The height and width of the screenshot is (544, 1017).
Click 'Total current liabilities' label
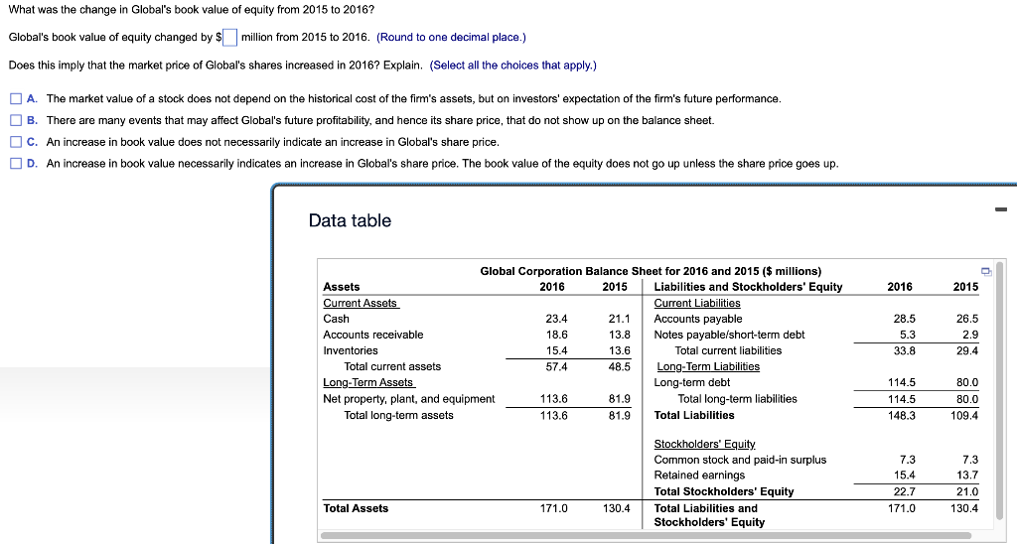pyautogui.click(x=728, y=350)
